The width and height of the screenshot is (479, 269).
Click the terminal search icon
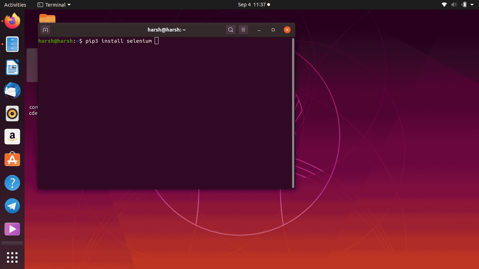pyautogui.click(x=230, y=30)
